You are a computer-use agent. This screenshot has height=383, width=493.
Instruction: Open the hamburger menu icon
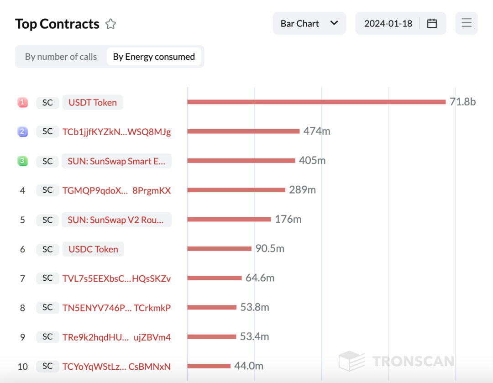(466, 23)
